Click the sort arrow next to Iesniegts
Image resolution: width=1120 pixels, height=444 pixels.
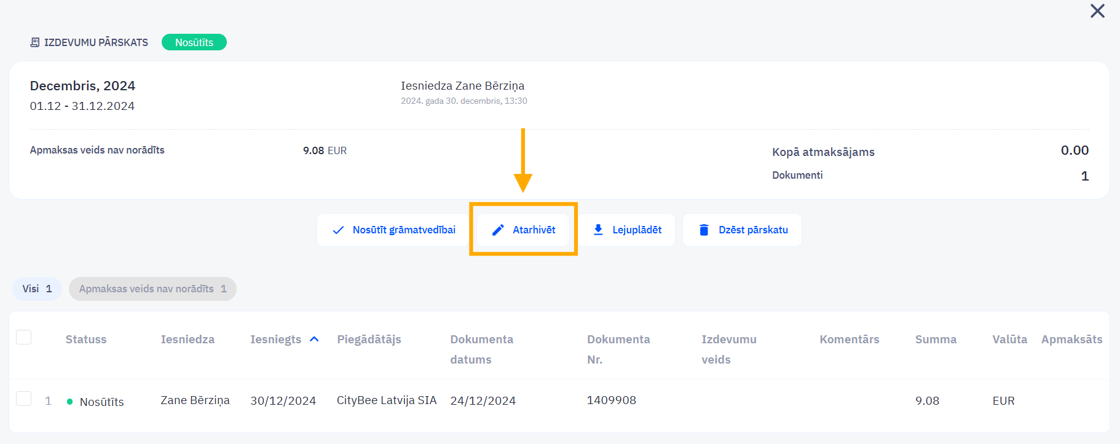click(314, 339)
